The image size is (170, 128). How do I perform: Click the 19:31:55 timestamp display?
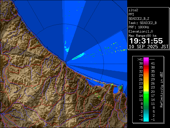tap(146, 41)
